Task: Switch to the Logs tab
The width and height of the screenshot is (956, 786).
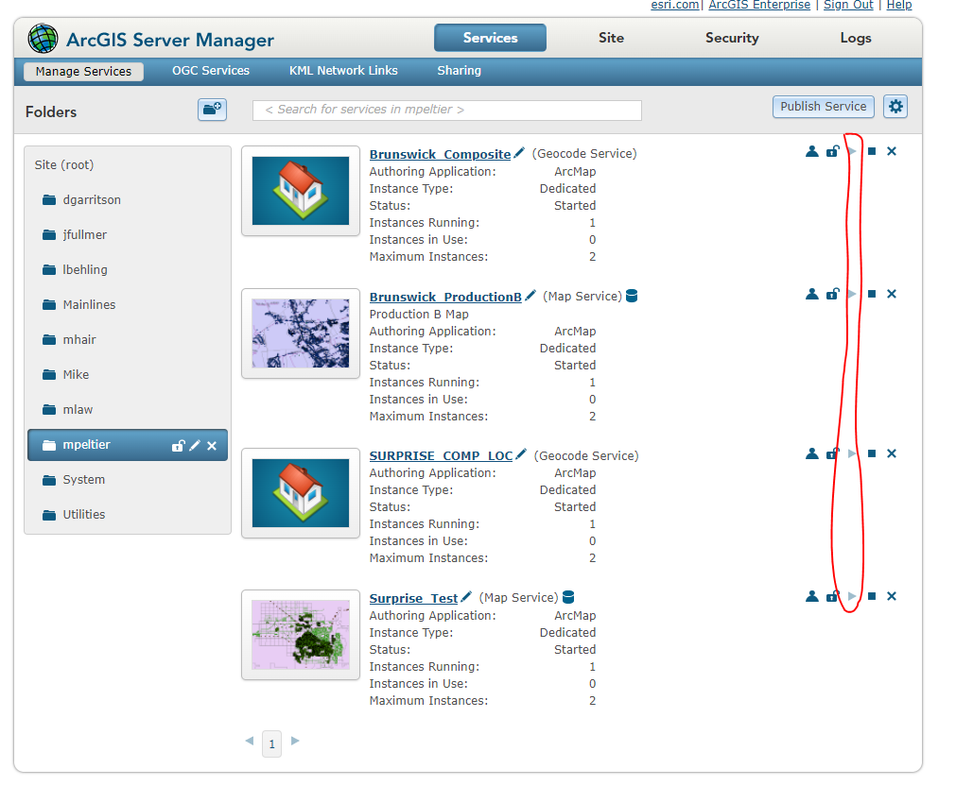Action: 856,38
